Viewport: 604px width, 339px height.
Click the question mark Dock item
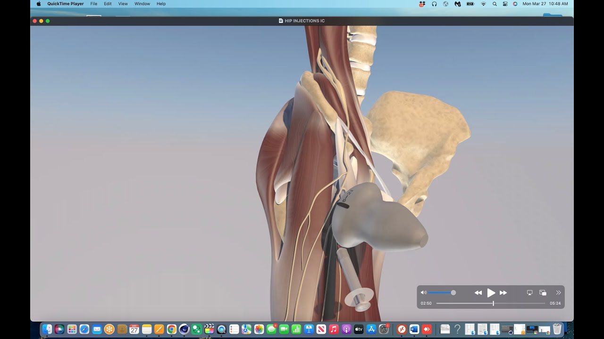coord(457,329)
